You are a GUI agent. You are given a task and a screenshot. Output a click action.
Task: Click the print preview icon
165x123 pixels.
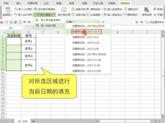click(20, 22)
